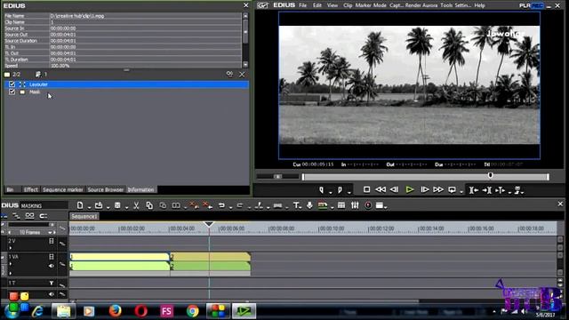Toggle the 1 T title track T icon
The height and width of the screenshot is (320, 569).
pyautogui.click(x=52, y=283)
